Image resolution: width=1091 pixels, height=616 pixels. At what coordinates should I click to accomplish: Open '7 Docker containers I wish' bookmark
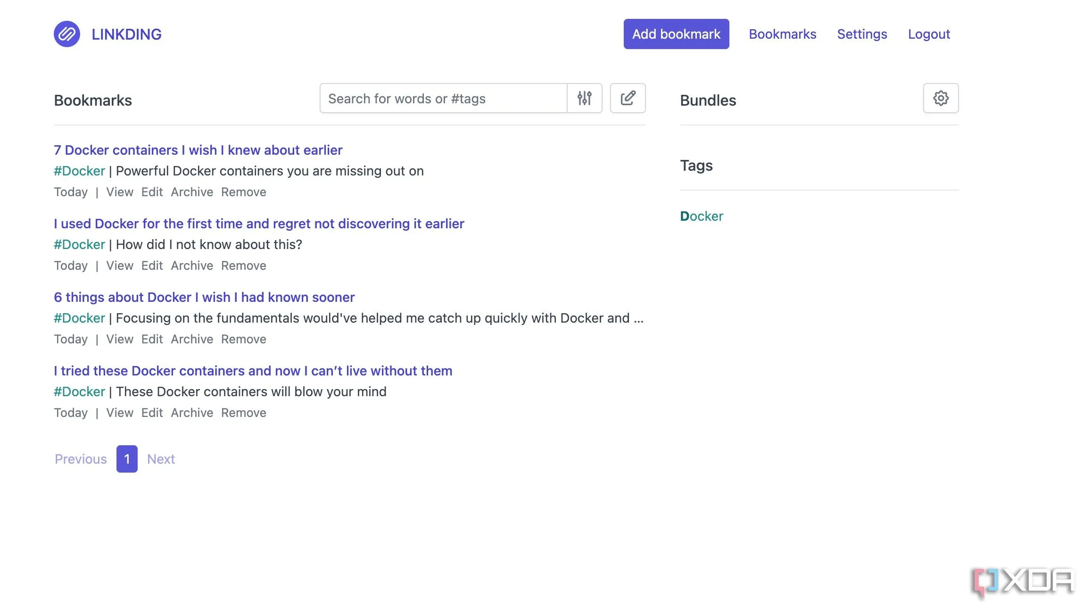[198, 150]
